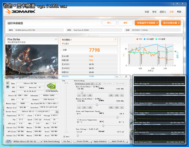The height and width of the screenshot is (147, 189).
Task: Click the blue-bordered icon left of the GPU field
Action: pos(8,87)
